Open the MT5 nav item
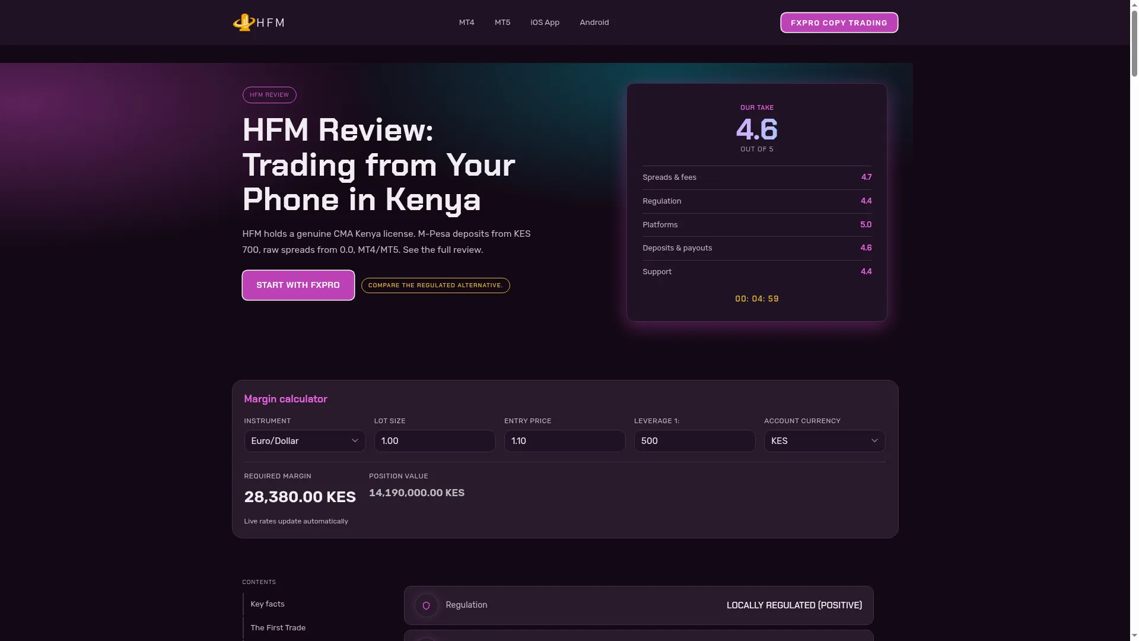1139x641 pixels. 502,23
